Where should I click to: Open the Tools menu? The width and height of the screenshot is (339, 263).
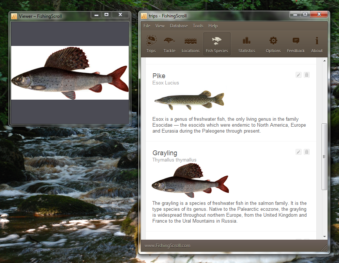(x=198, y=26)
